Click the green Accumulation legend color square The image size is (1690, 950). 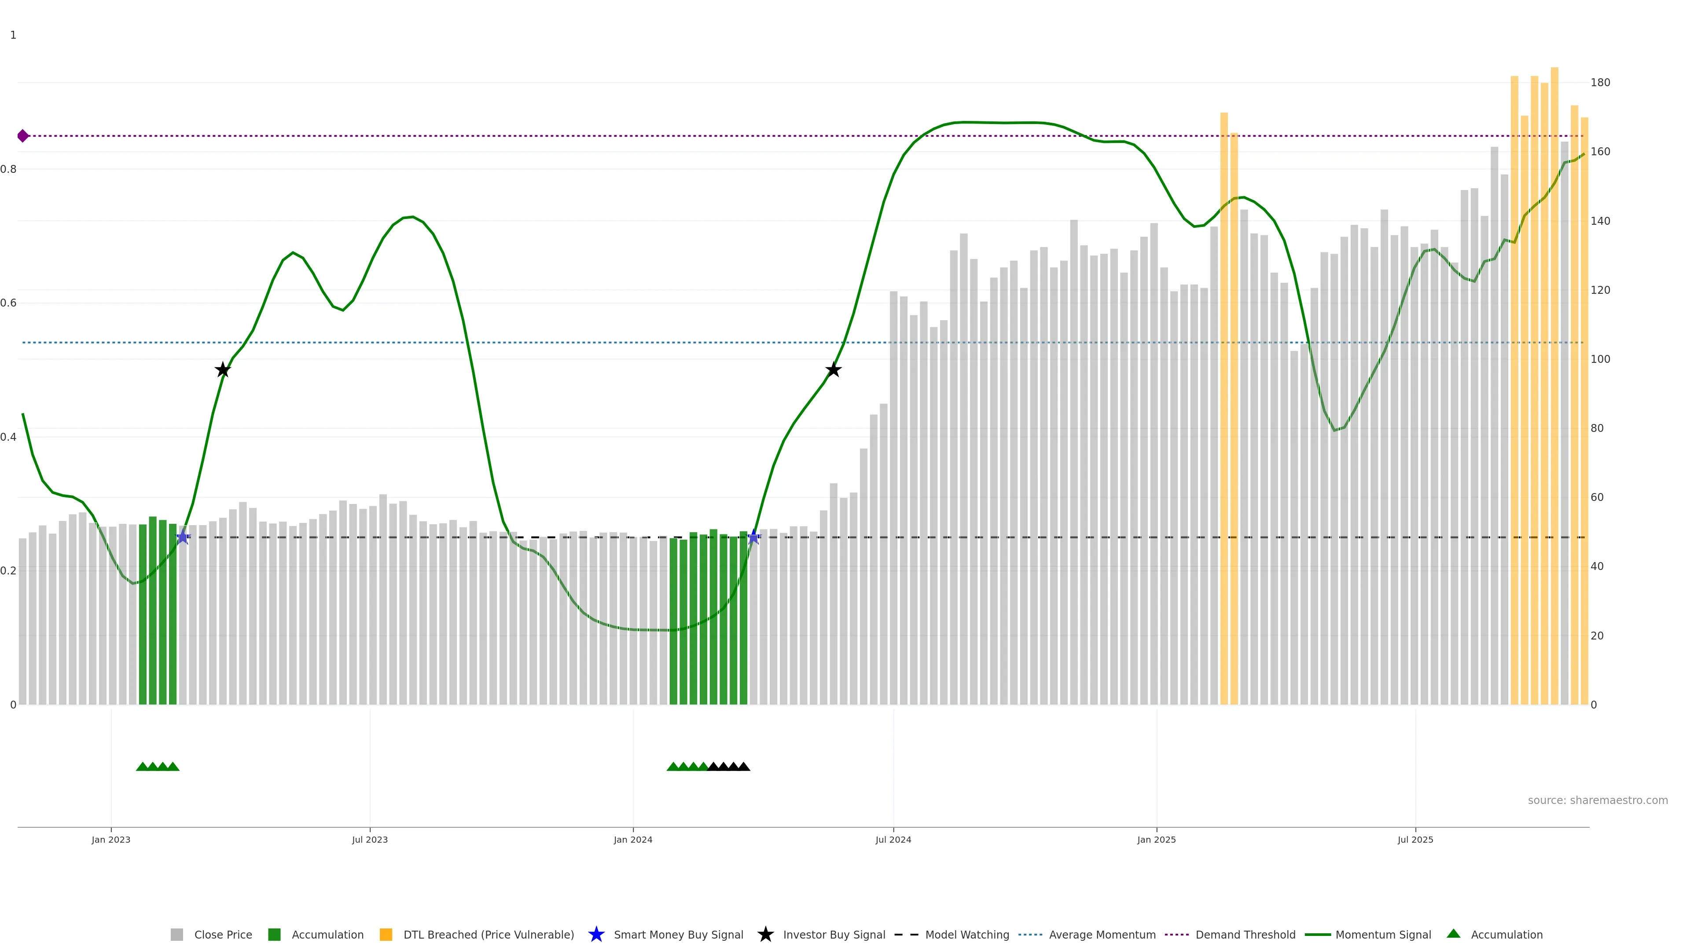274,934
